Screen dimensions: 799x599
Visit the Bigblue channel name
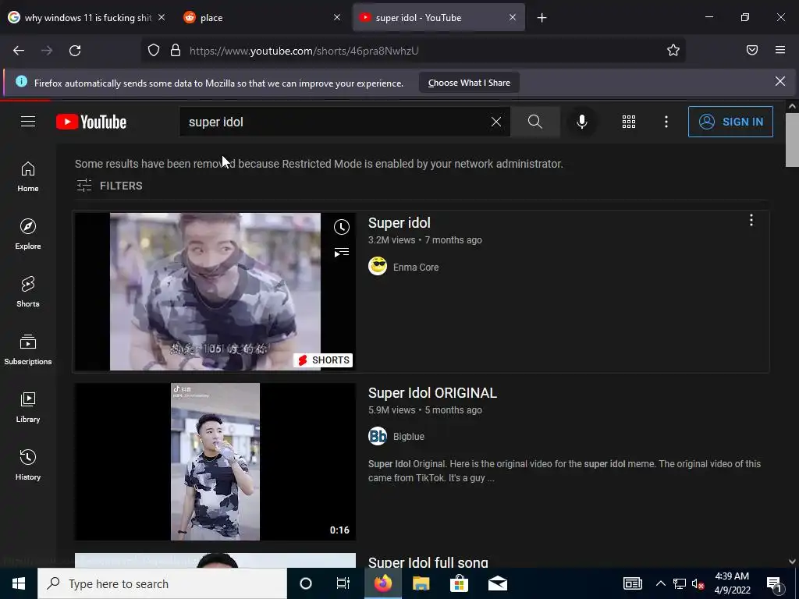point(409,437)
